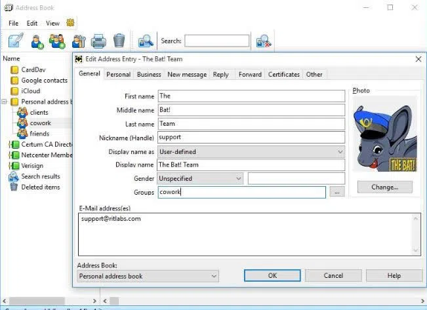
Task: Click the clear search filter icon
Action: 264,41
